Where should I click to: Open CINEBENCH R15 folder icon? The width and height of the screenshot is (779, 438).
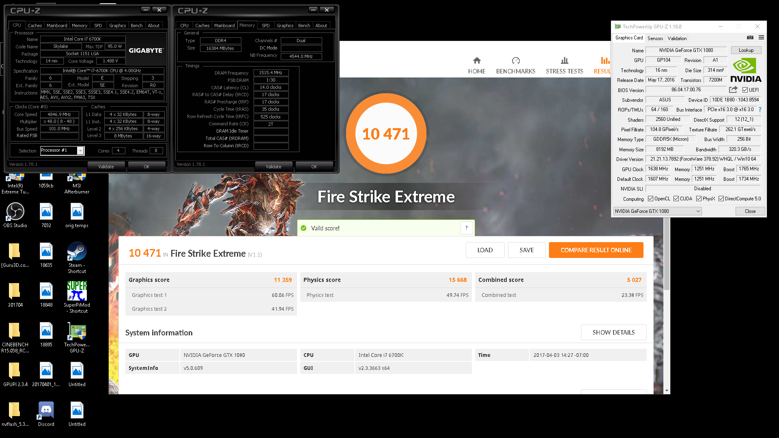(15, 337)
